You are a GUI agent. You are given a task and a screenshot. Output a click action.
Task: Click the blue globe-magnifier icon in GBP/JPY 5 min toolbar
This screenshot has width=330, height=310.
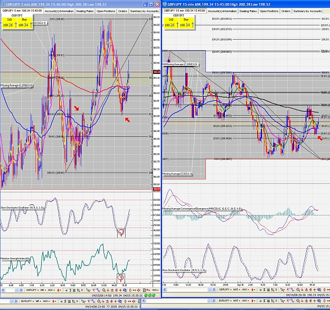pos(125,290)
